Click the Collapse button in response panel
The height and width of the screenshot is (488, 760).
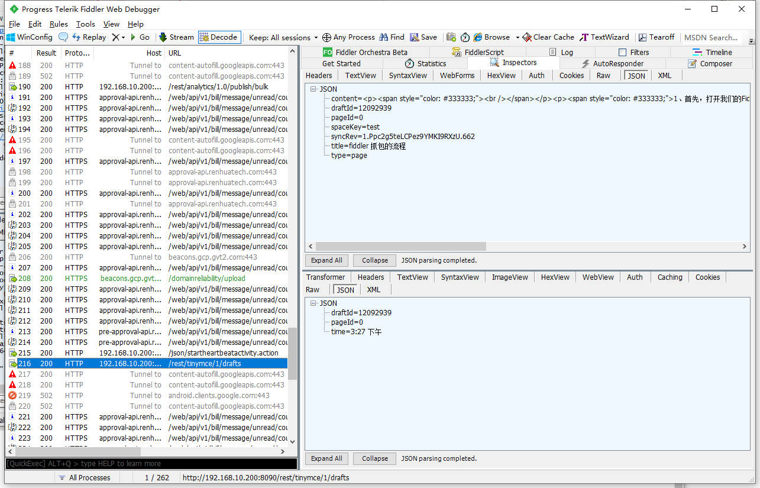pyautogui.click(x=374, y=458)
